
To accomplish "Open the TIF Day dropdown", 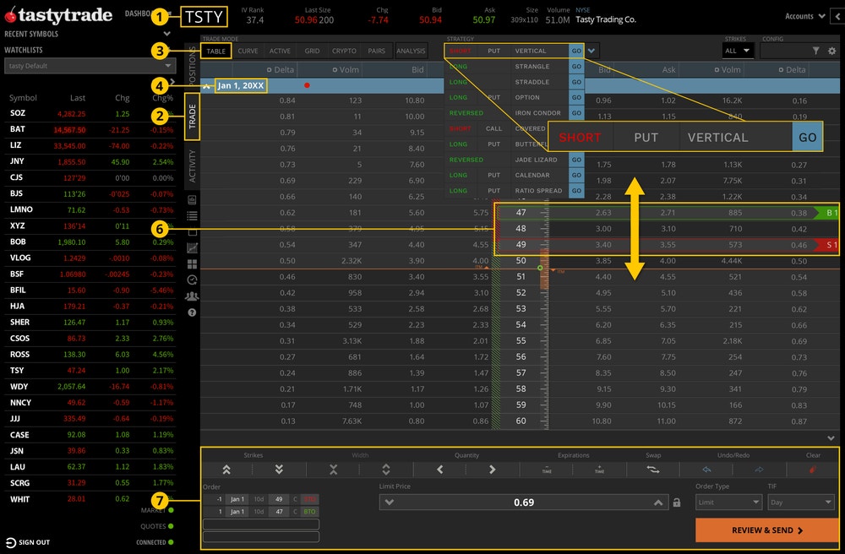I will pyautogui.click(x=801, y=502).
